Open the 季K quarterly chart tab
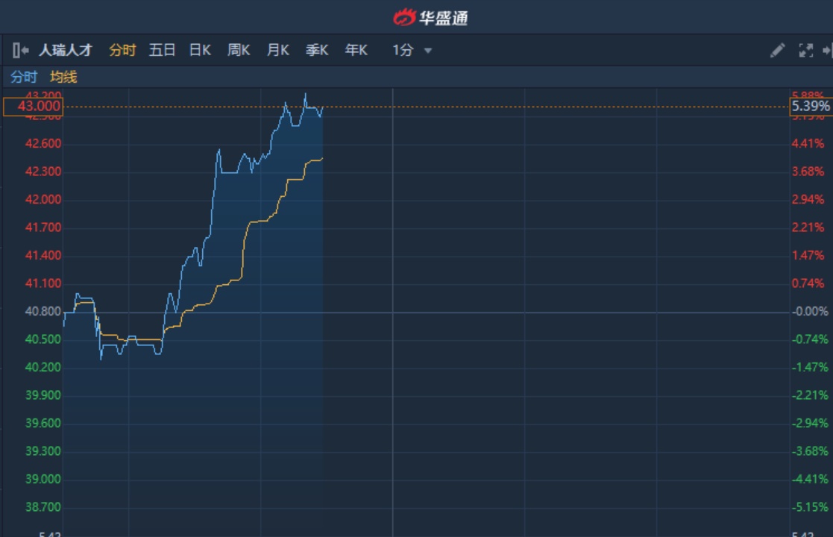This screenshot has width=833, height=537. pos(317,51)
